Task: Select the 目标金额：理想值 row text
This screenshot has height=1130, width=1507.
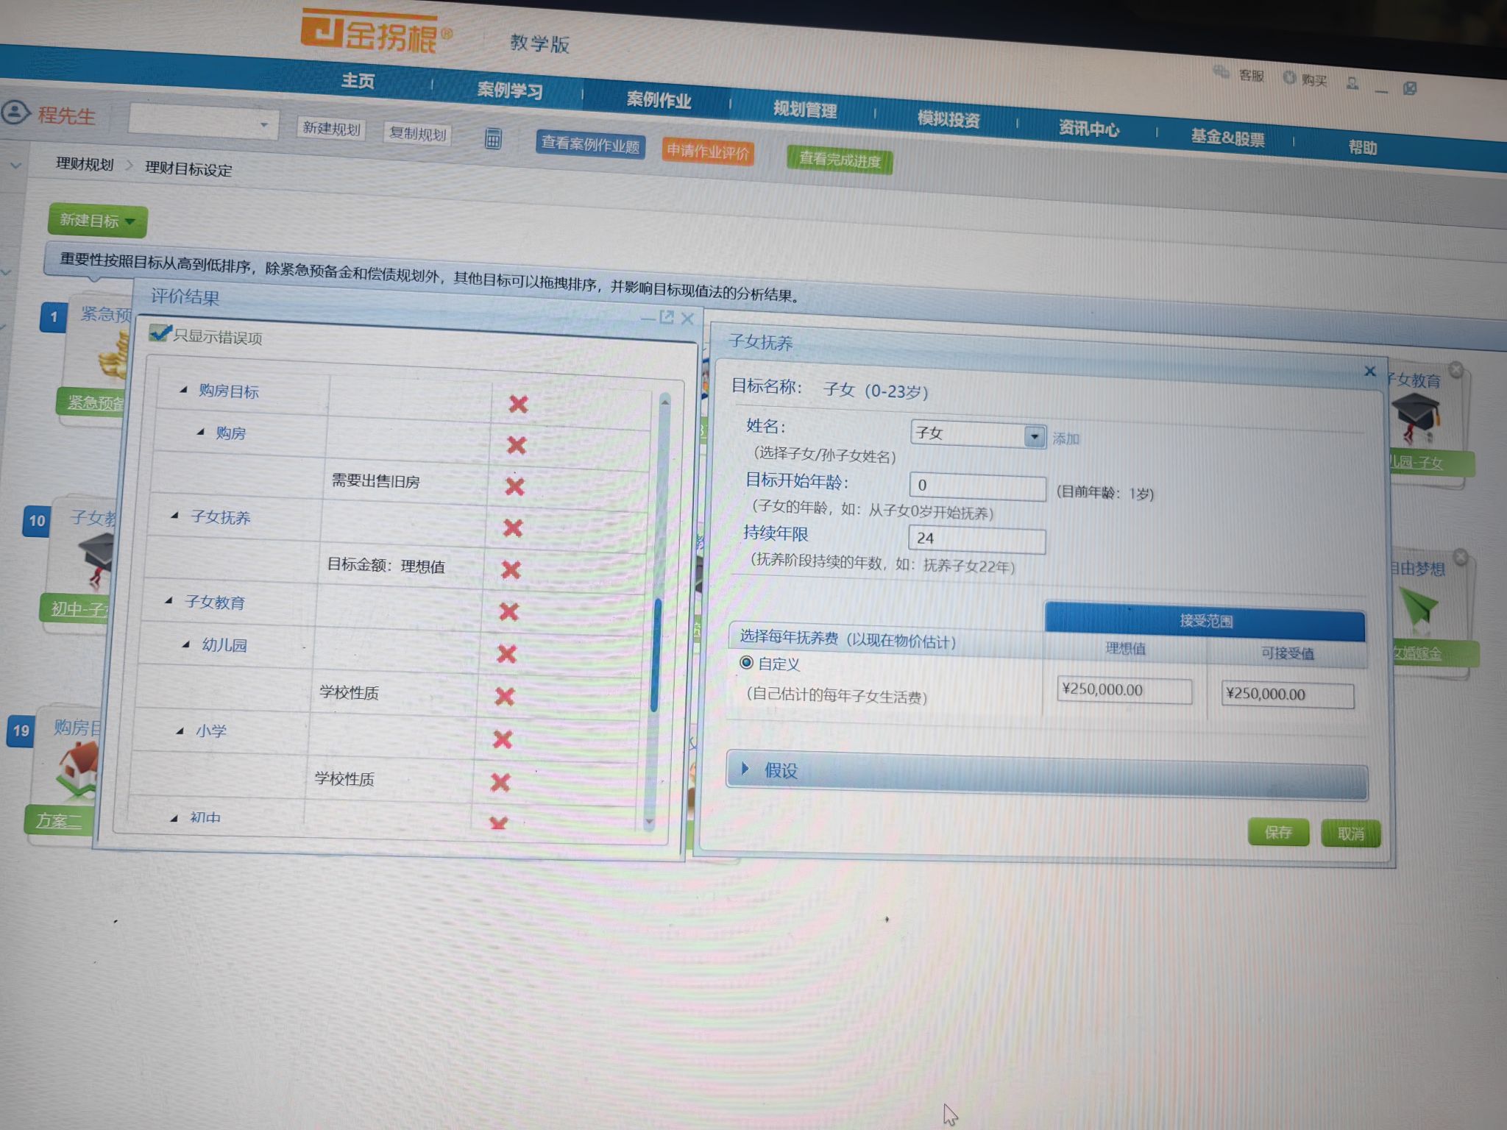Action: tap(386, 565)
